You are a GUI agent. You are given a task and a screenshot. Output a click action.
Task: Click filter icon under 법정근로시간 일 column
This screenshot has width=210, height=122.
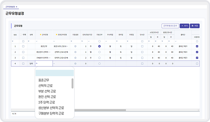click(x=162, y=41)
